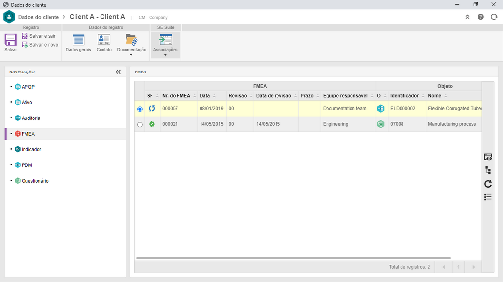
Task: Click the structure tree icon in side toolbar
Action: point(488,170)
